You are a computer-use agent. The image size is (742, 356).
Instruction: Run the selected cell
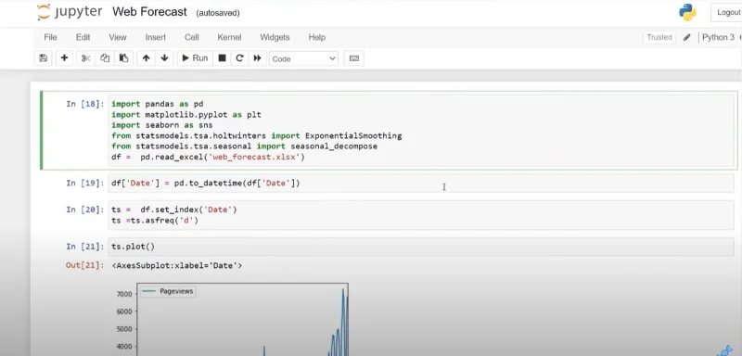point(195,58)
